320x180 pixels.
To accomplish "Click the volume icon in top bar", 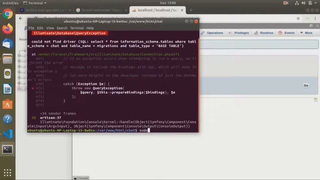I will 303,3.
